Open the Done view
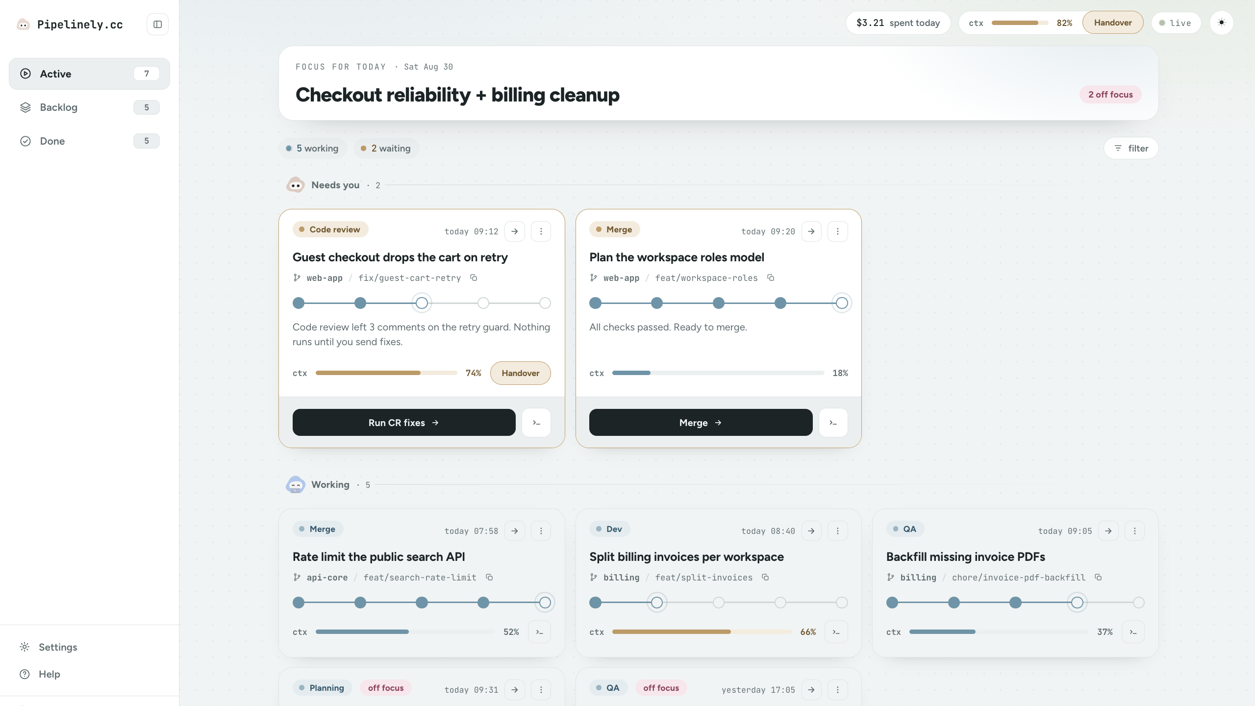 tap(89, 141)
